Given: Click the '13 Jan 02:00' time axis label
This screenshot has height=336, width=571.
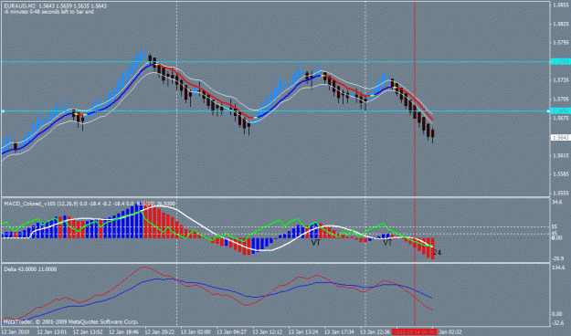Looking at the screenshot, I should click(x=196, y=332).
